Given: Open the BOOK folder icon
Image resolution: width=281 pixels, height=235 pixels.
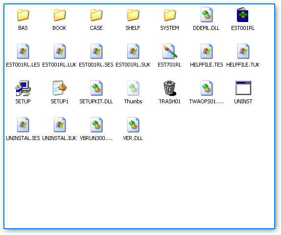Looking at the screenshot, I should tap(60, 15).
